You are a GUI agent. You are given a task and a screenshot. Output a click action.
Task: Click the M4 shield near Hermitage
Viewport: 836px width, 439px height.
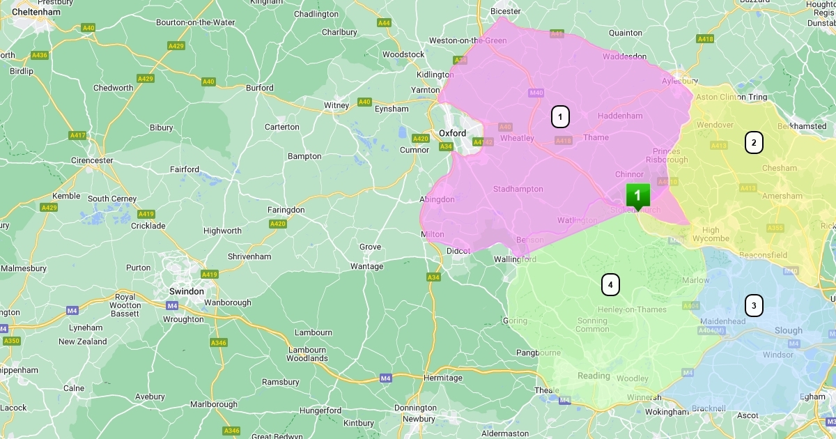[x=386, y=378]
